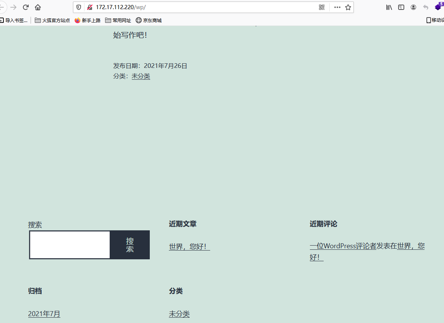This screenshot has width=444, height=323.
Task: Open the tracking protection shield icon
Action: click(79, 7)
